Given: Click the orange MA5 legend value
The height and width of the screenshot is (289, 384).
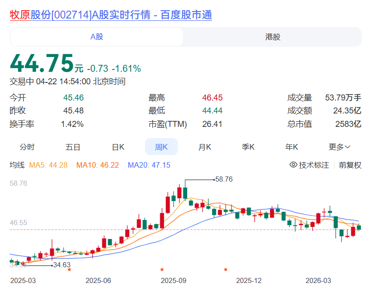Looking at the screenshot, I should click(49, 165).
